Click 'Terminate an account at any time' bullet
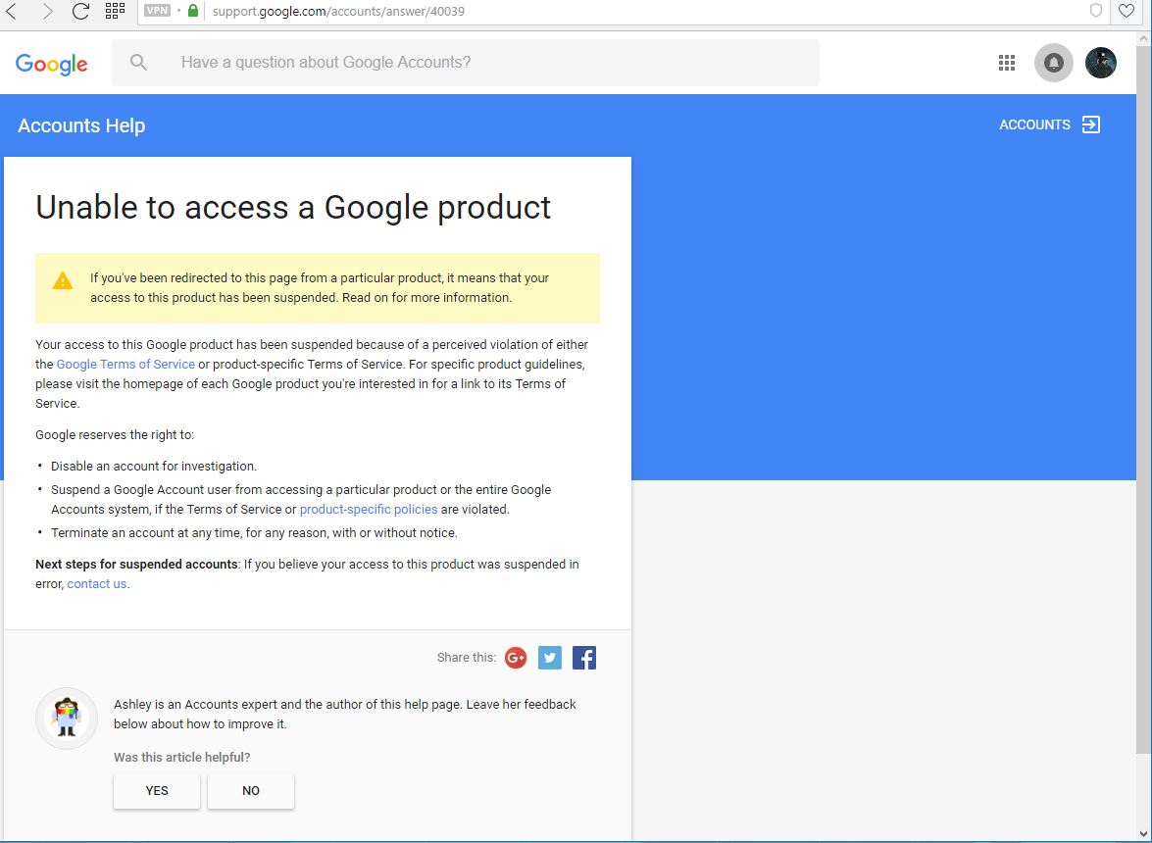Image resolution: width=1152 pixels, height=843 pixels. pos(254,532)
